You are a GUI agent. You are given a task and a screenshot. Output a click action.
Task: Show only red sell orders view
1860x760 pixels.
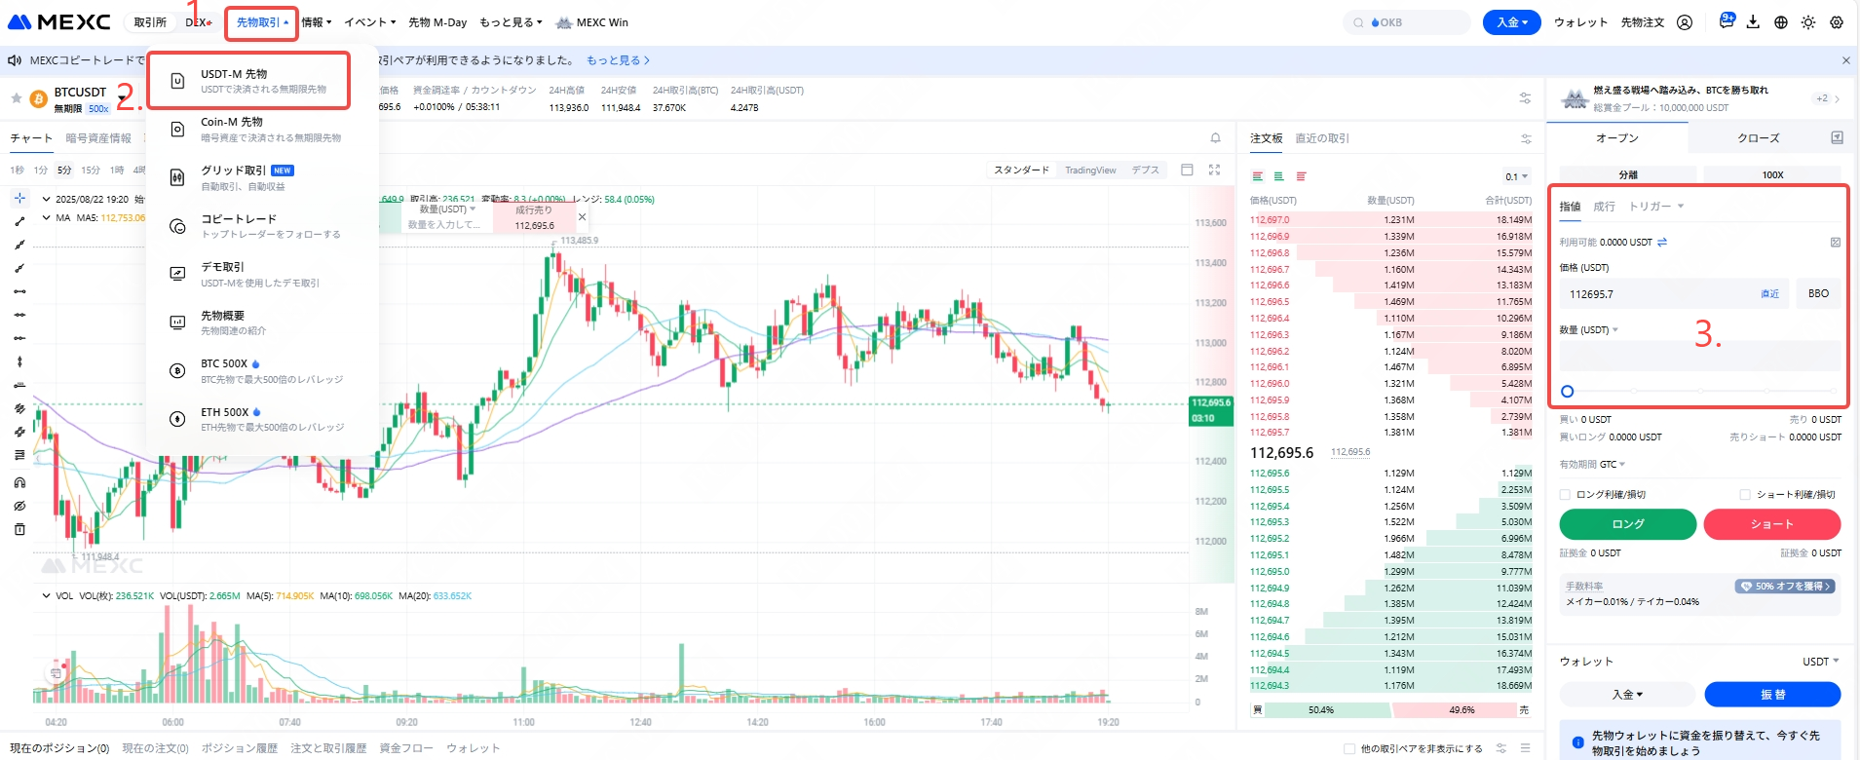1301,176
